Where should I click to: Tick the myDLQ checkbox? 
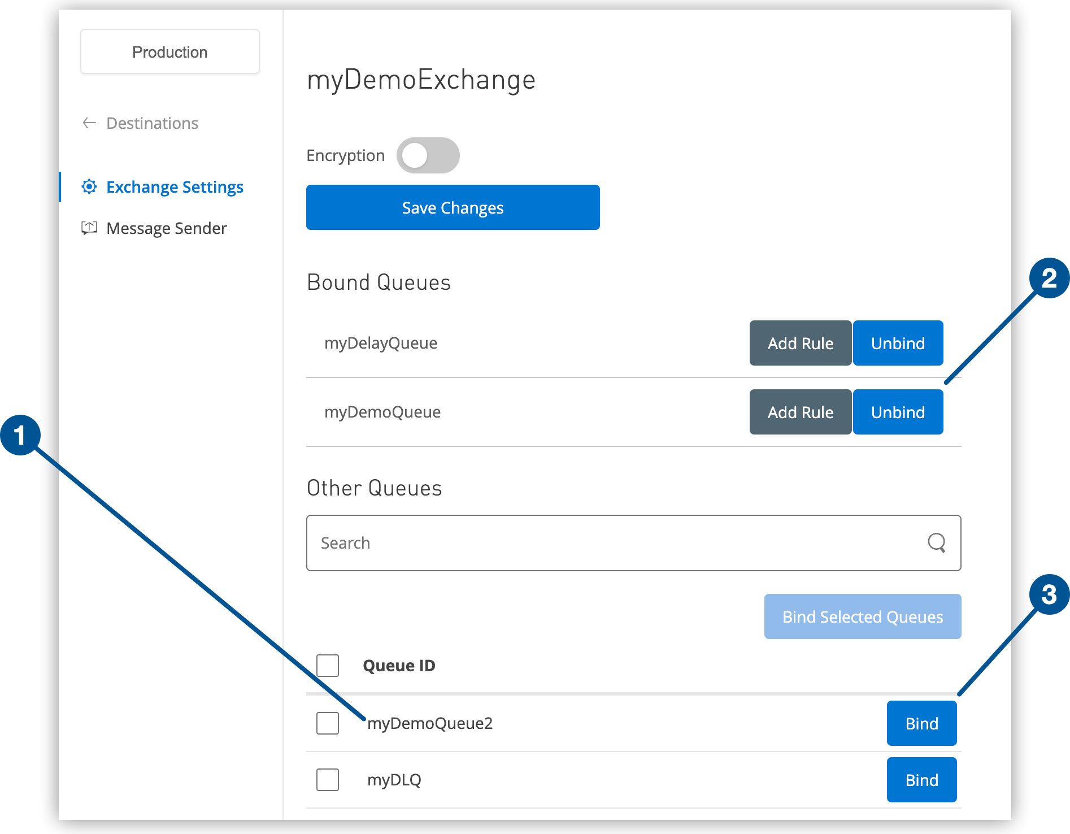(328, 779)
